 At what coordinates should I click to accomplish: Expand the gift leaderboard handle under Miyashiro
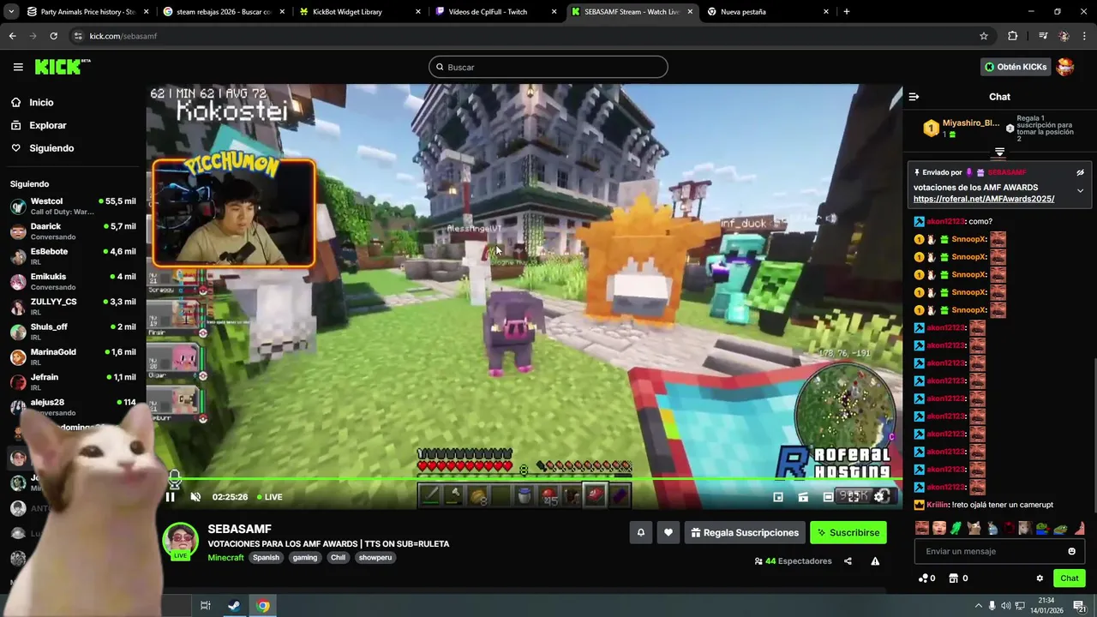point(999,152)
